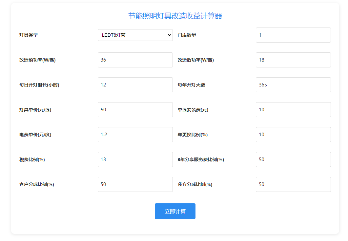
Task: Click the 改造前功率 power before field
Action: coord(135,60)
